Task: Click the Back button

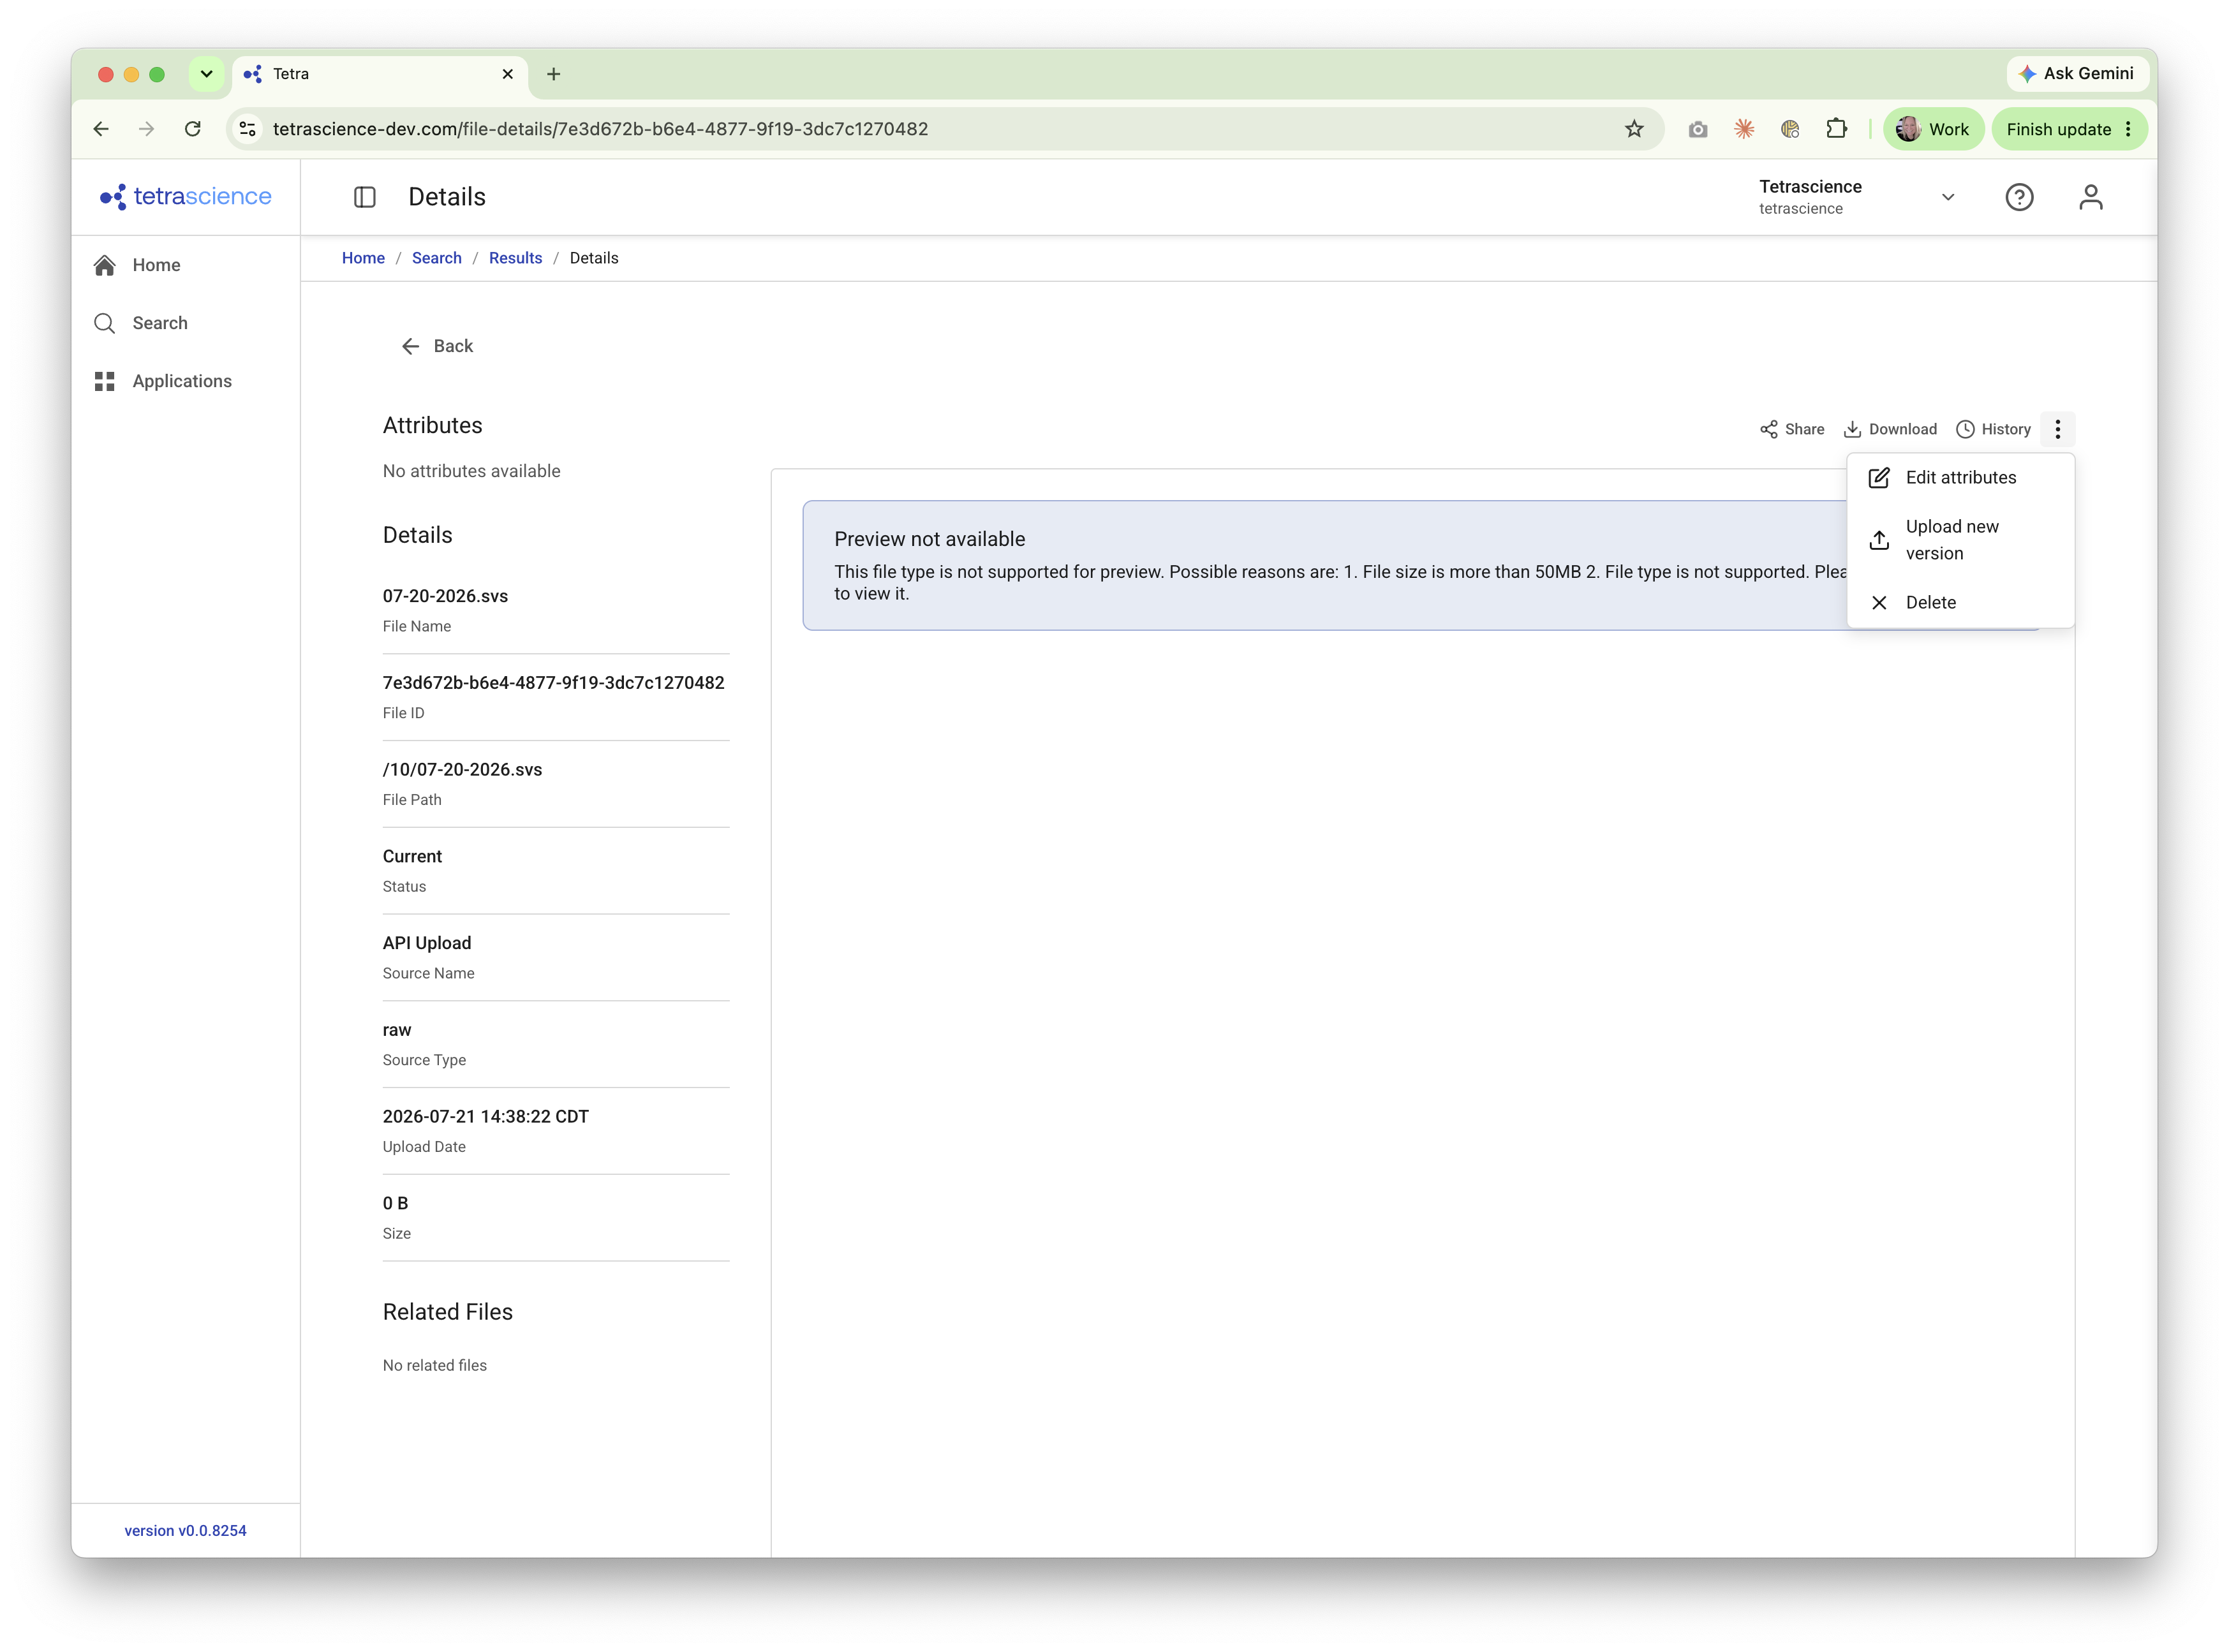Action: [x=437, y=346]
